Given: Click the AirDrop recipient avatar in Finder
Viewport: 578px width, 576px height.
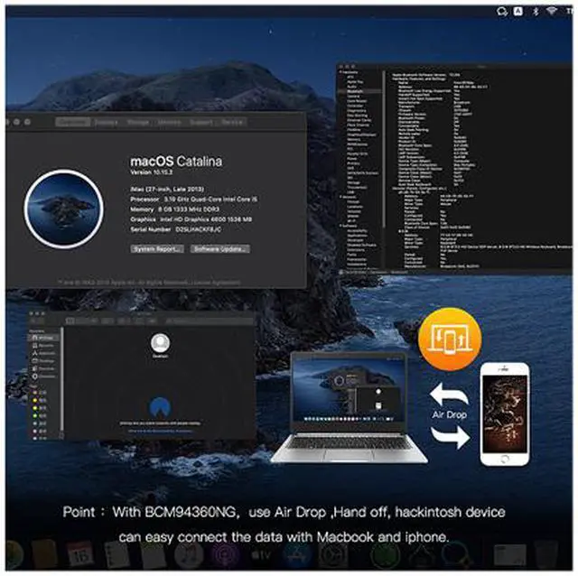Looking at the screenshot, I should 160,343.
